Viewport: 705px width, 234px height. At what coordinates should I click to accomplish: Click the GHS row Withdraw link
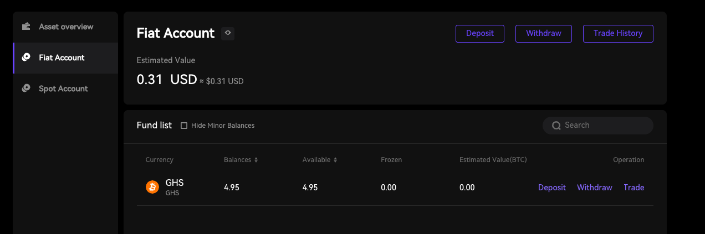594,188
